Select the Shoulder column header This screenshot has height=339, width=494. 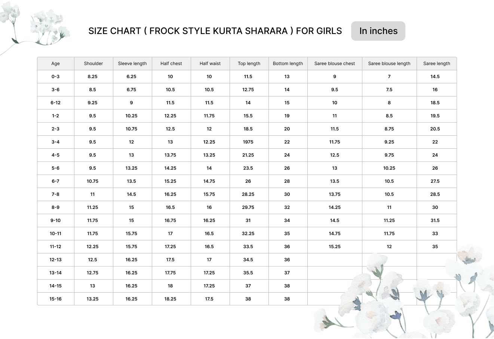(93, 64)
